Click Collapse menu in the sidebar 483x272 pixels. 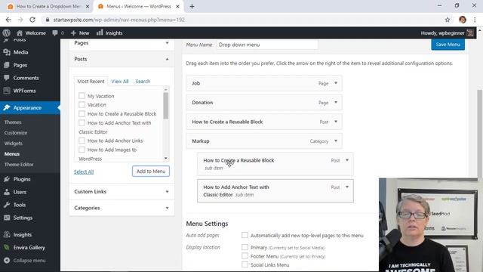pyautogui.click(x=30, y=260)
